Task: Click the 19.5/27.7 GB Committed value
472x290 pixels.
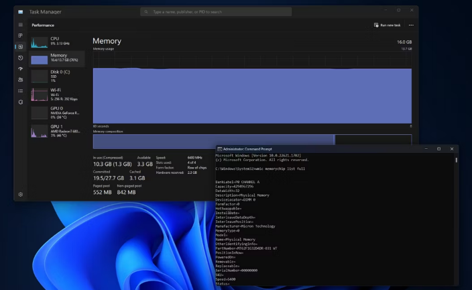Action: (109, 178)
